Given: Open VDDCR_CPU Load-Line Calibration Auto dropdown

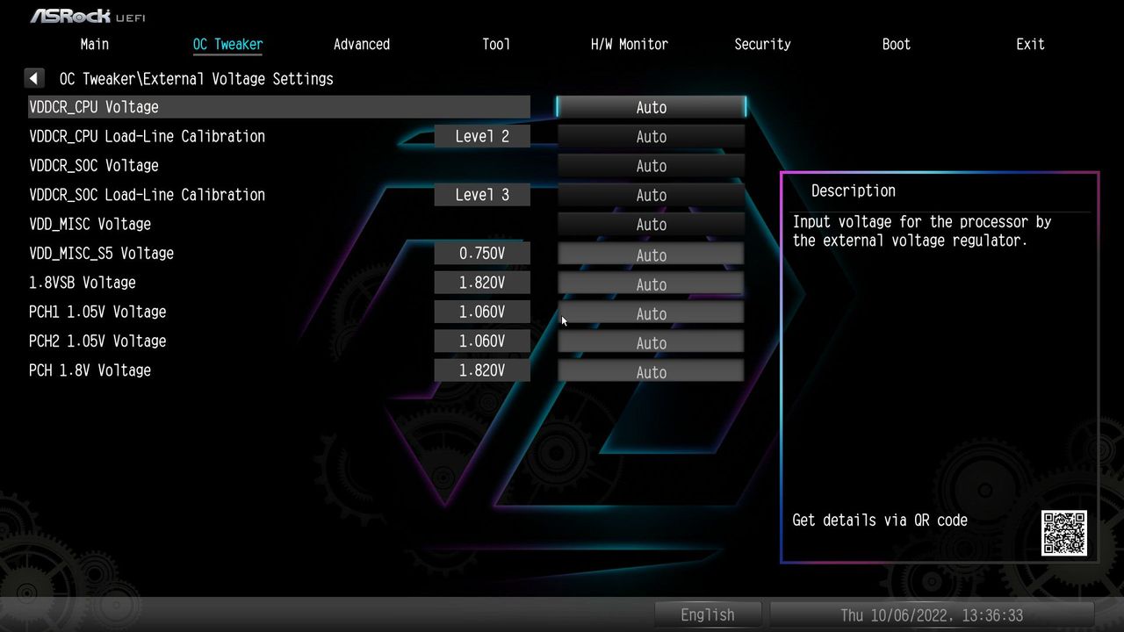Looking at the screenshot, I should click(651, 137).
